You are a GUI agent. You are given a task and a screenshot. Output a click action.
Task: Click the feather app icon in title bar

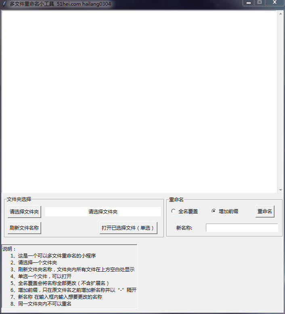point(4,4)
